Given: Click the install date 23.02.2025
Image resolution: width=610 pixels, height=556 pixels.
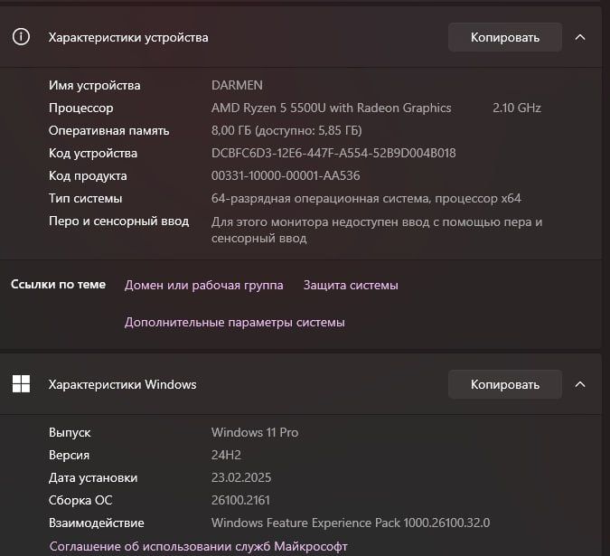Looking at the screenshot, I should [x=241, y=477].
